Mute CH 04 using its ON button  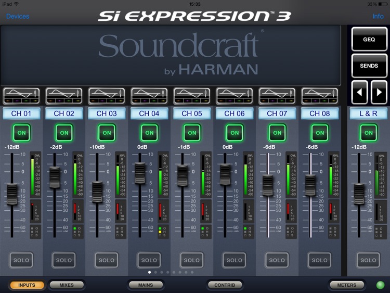pos(149,133)
